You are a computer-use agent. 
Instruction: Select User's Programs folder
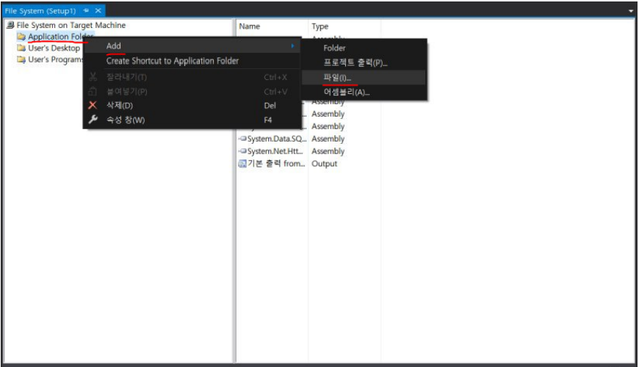tap(55, 59)
